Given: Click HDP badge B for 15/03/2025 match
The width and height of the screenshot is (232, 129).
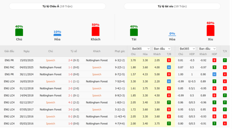Looking at the screenshot, I should pyautogui.click(x=214, y=60).
